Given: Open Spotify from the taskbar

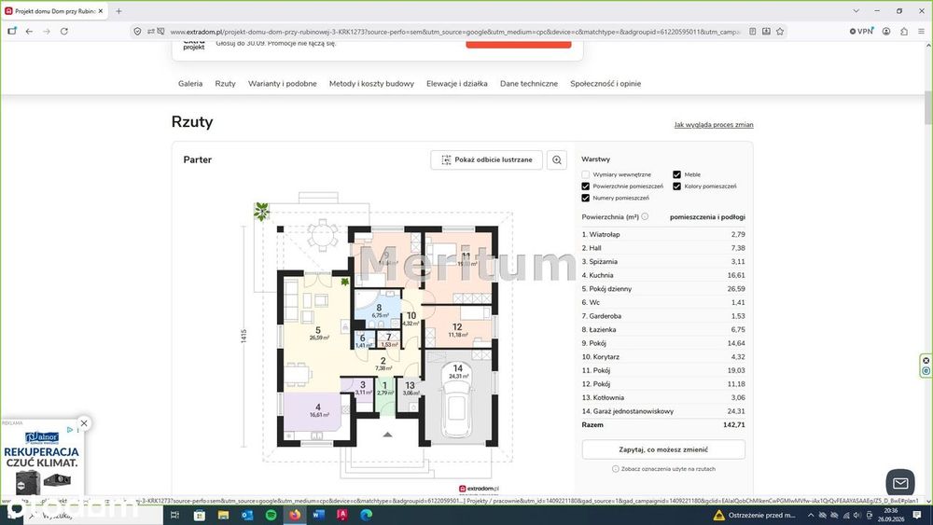Looking at the screenshot, I should 271,515.
